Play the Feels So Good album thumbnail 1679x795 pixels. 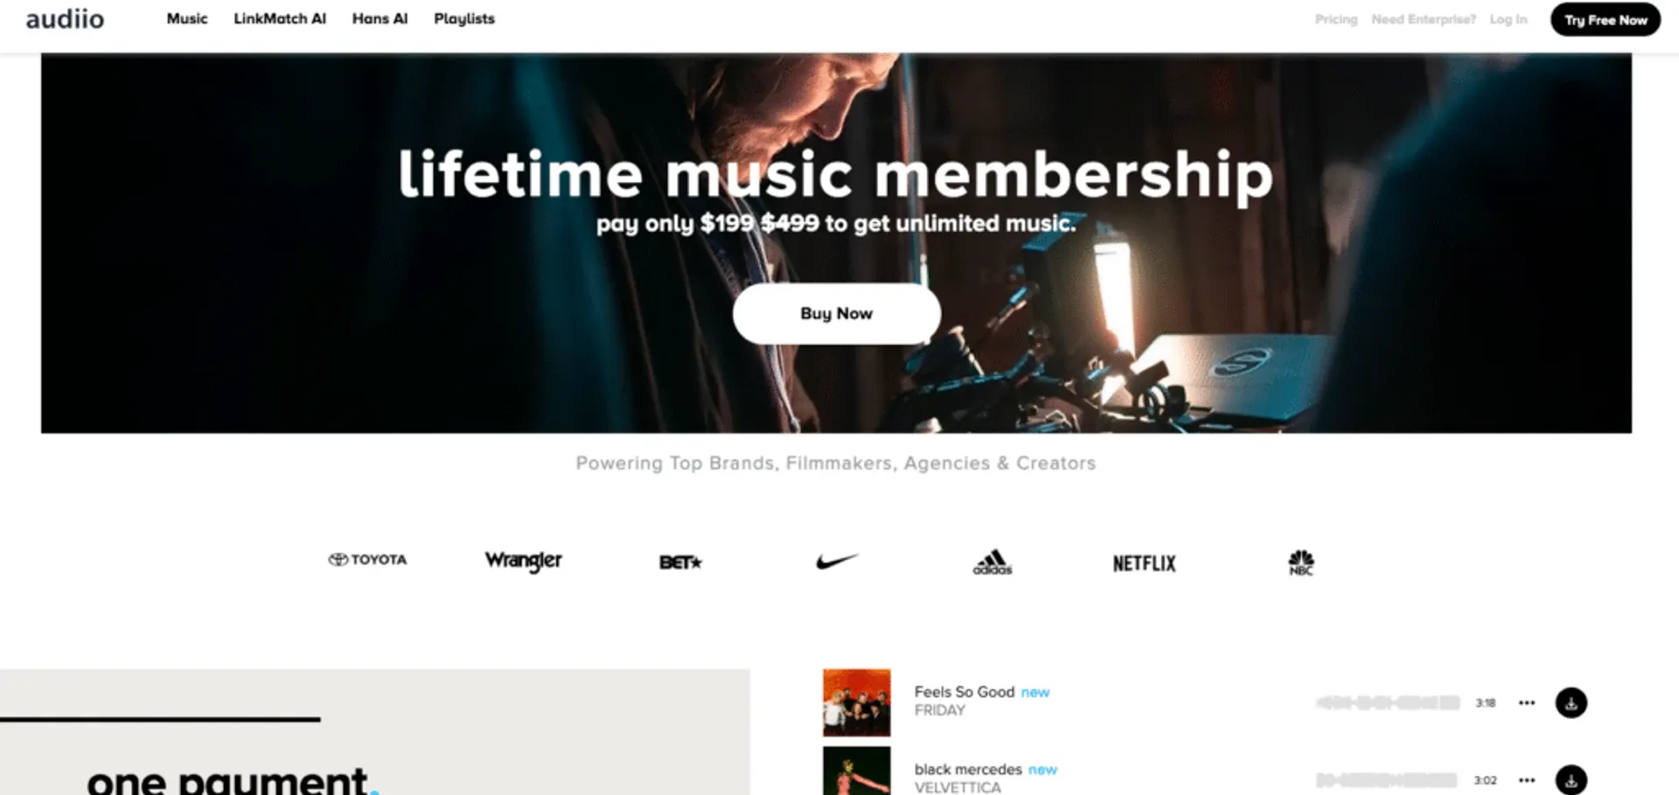coord(856,702)
